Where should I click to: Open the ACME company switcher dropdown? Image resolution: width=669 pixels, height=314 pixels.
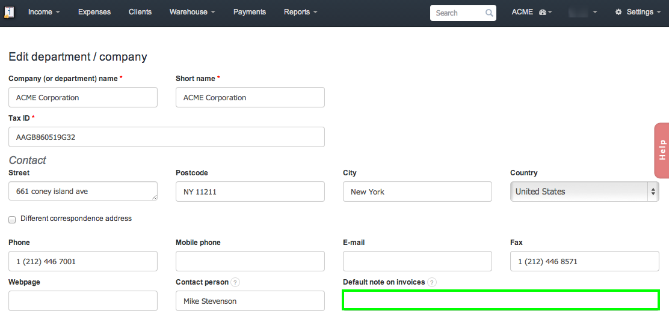coord(532,13)
